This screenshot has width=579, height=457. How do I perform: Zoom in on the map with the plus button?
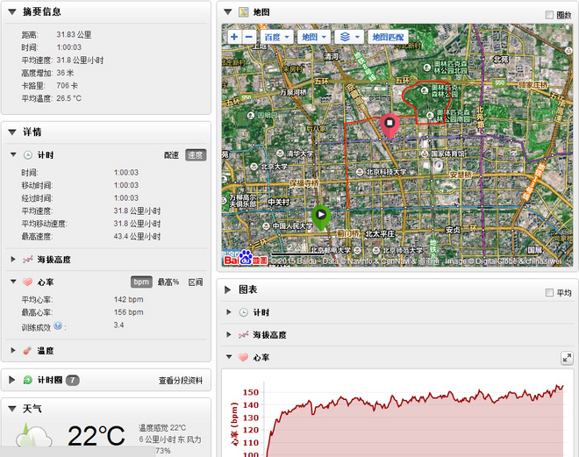[x=234, y=38]
